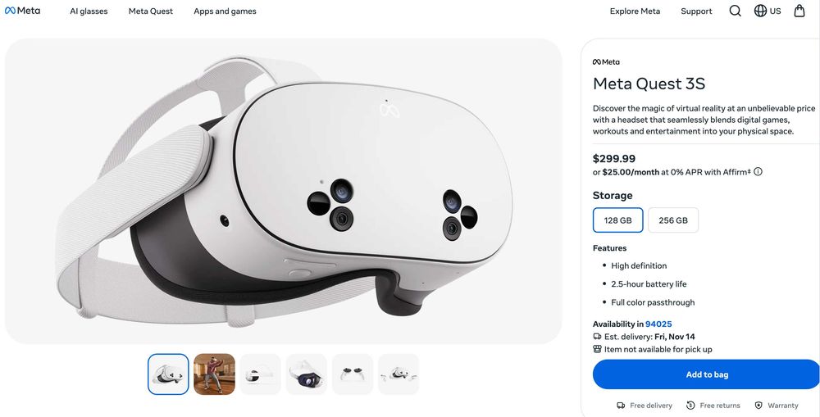The width and height of the screenshot is (820, 417).
Task: Click the Free returns icon
Action: (x=691, y=406)
